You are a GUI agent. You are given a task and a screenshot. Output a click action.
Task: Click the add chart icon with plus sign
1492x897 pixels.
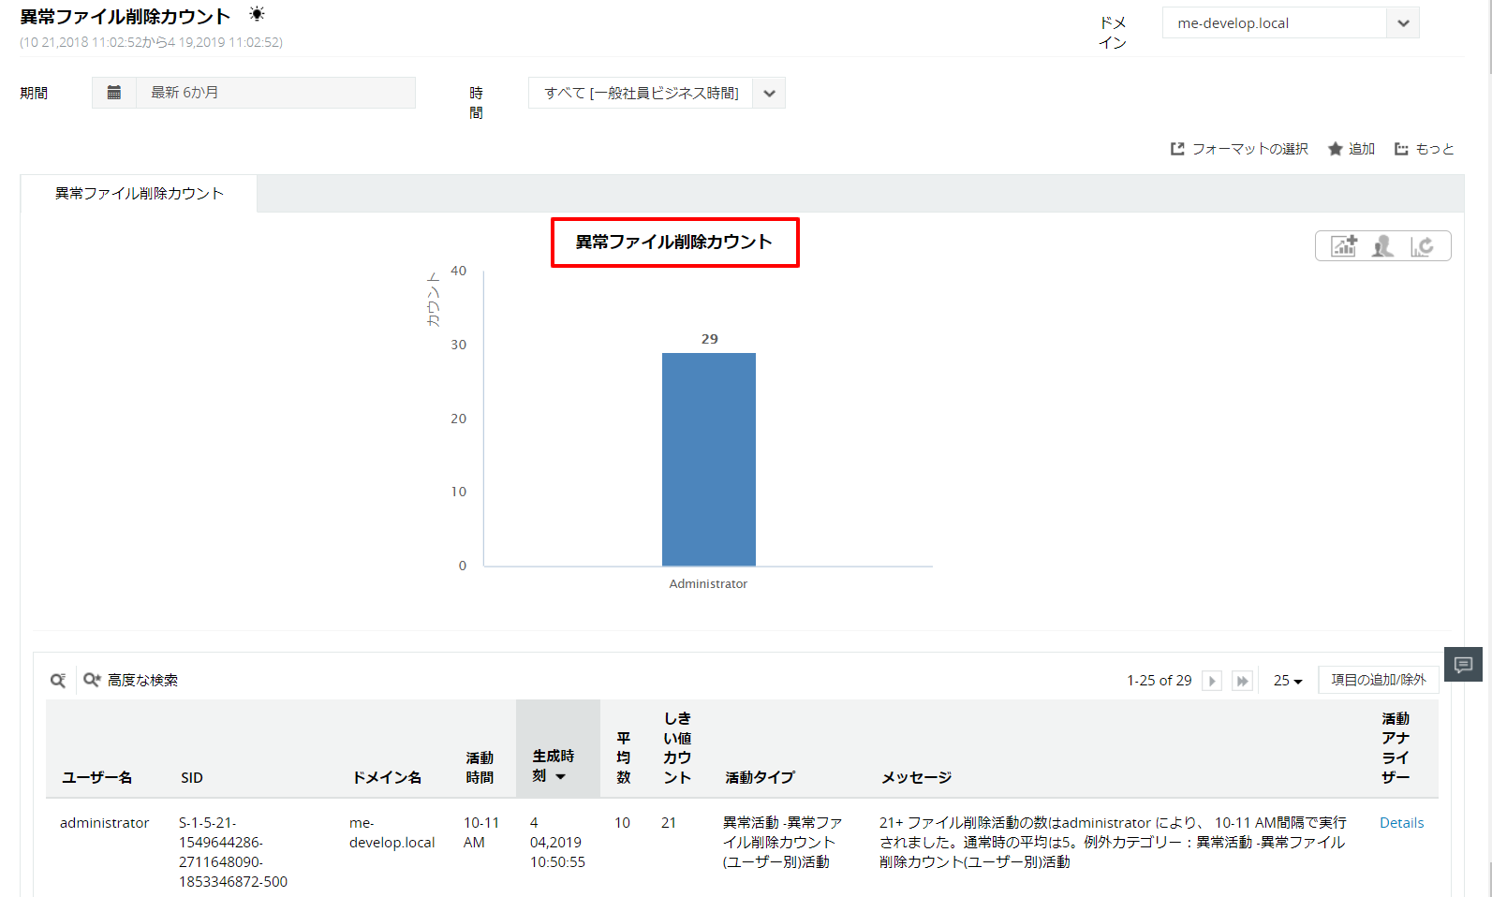[x=1344, y=246]
